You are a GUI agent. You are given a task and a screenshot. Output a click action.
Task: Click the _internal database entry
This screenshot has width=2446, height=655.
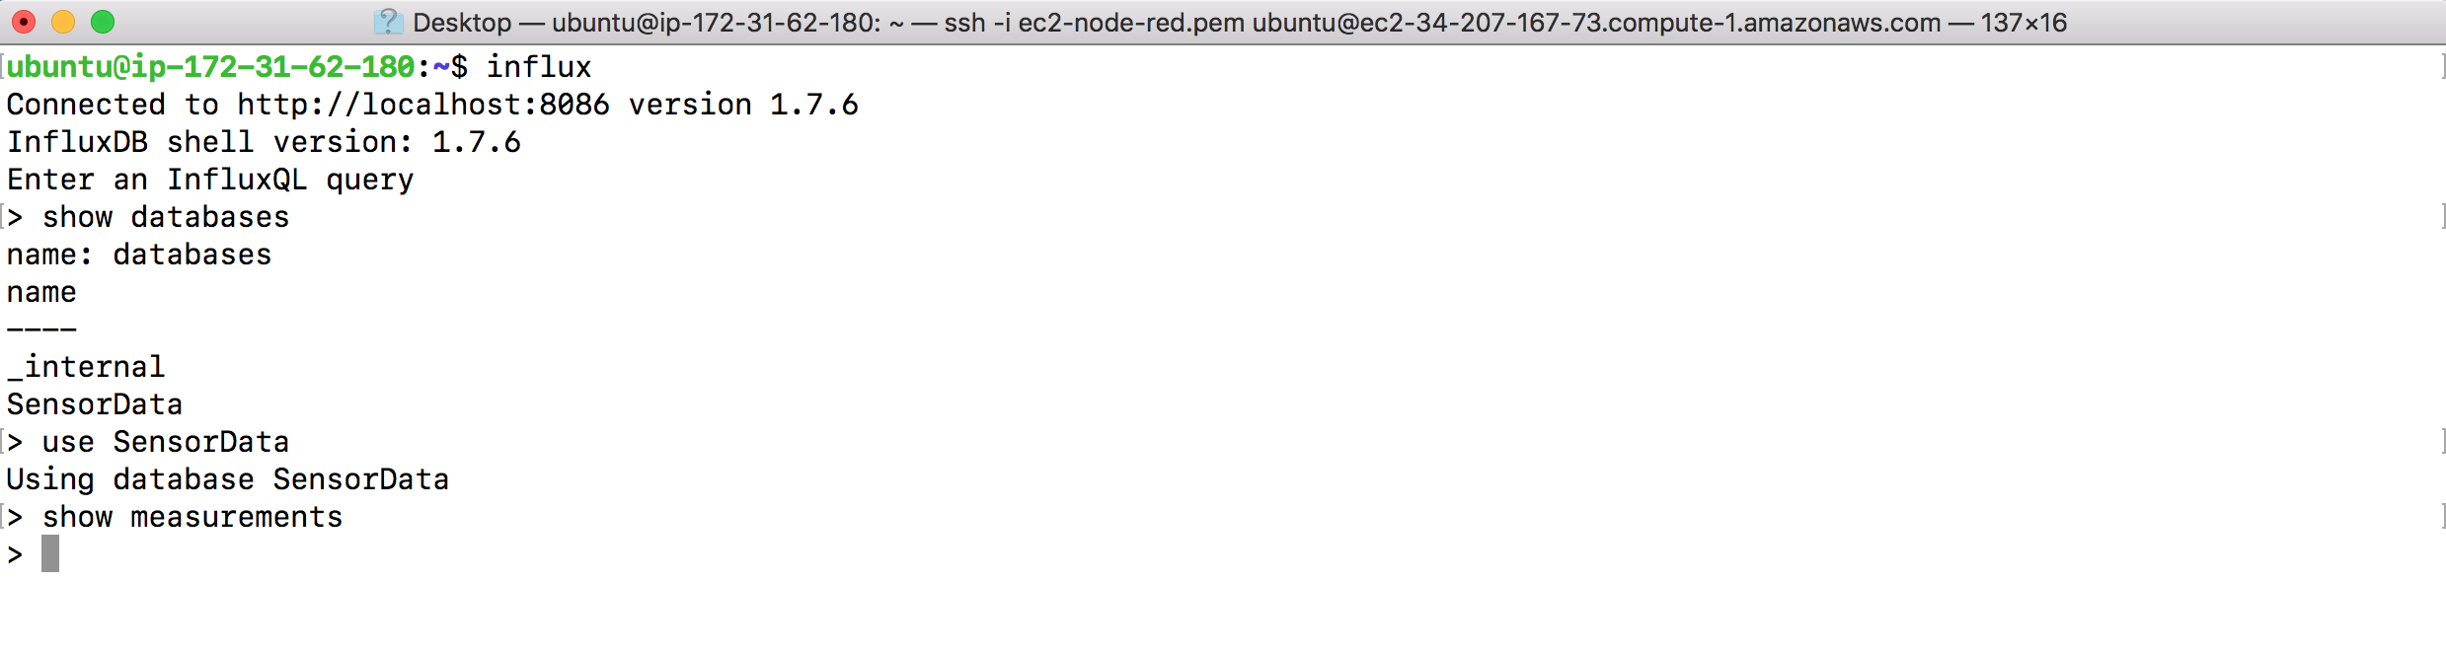tap(86, 367)
